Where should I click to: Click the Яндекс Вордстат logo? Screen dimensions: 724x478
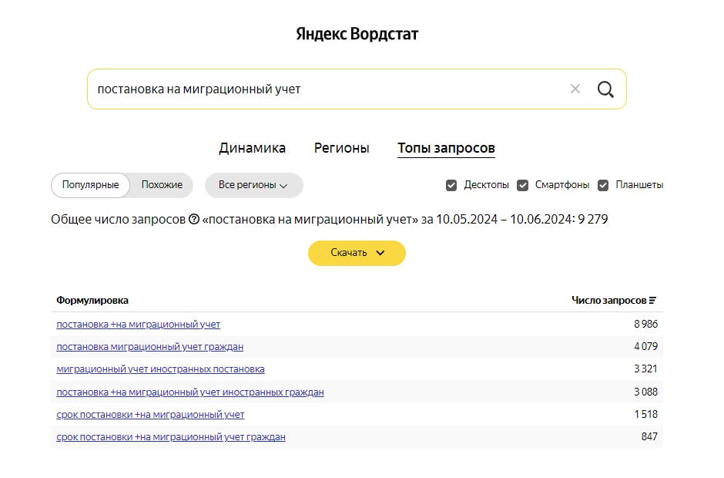(357, 34)
